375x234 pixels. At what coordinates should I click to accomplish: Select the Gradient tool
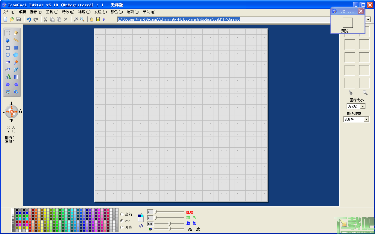point(16,77)
